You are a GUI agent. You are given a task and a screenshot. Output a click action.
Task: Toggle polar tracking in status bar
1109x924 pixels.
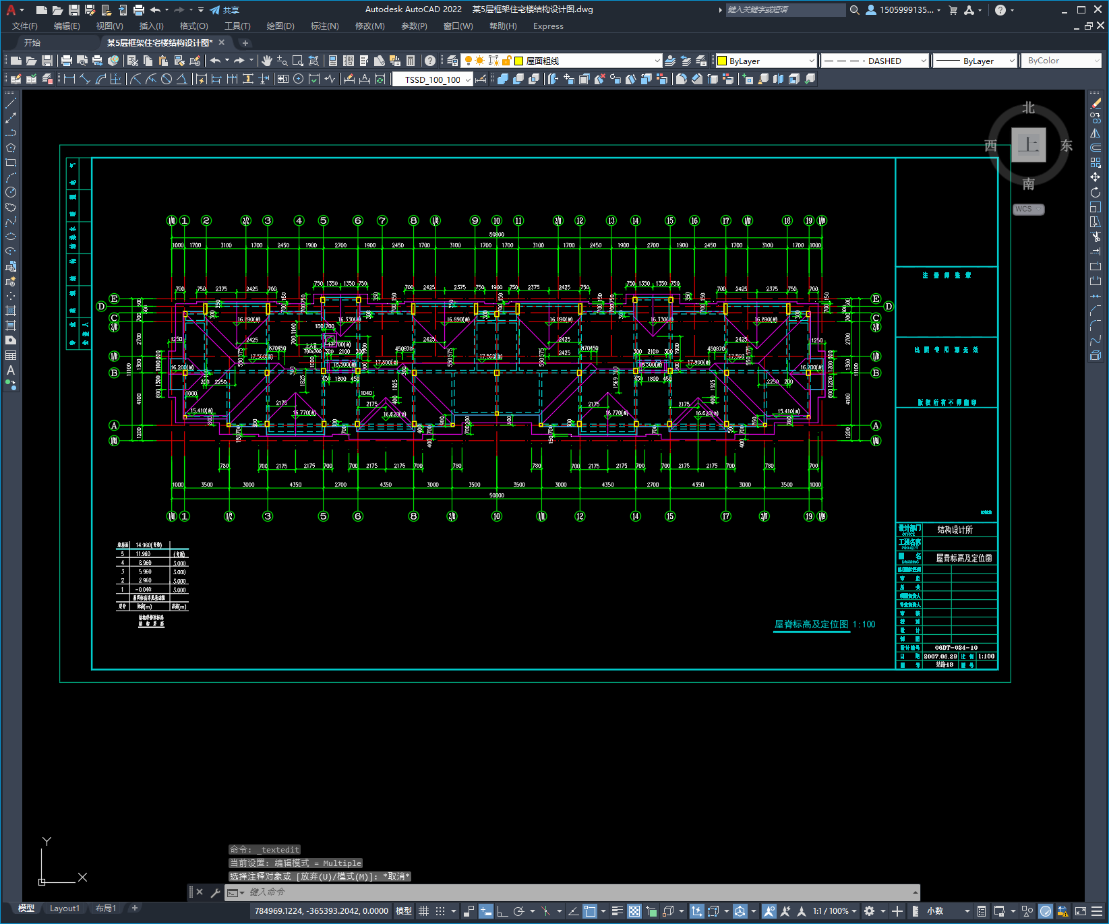(518, 911)
